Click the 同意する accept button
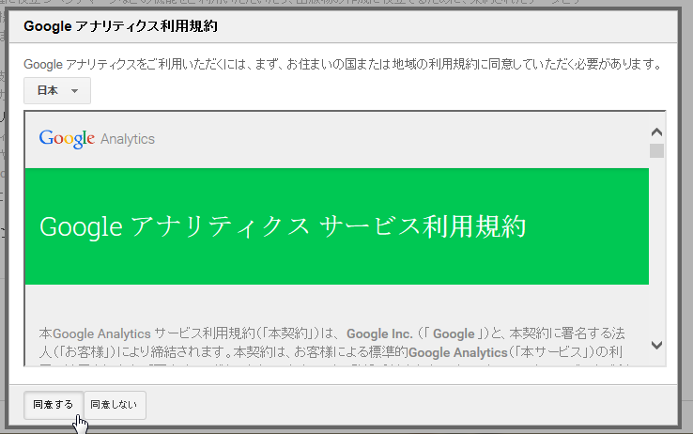 point(54,405)
